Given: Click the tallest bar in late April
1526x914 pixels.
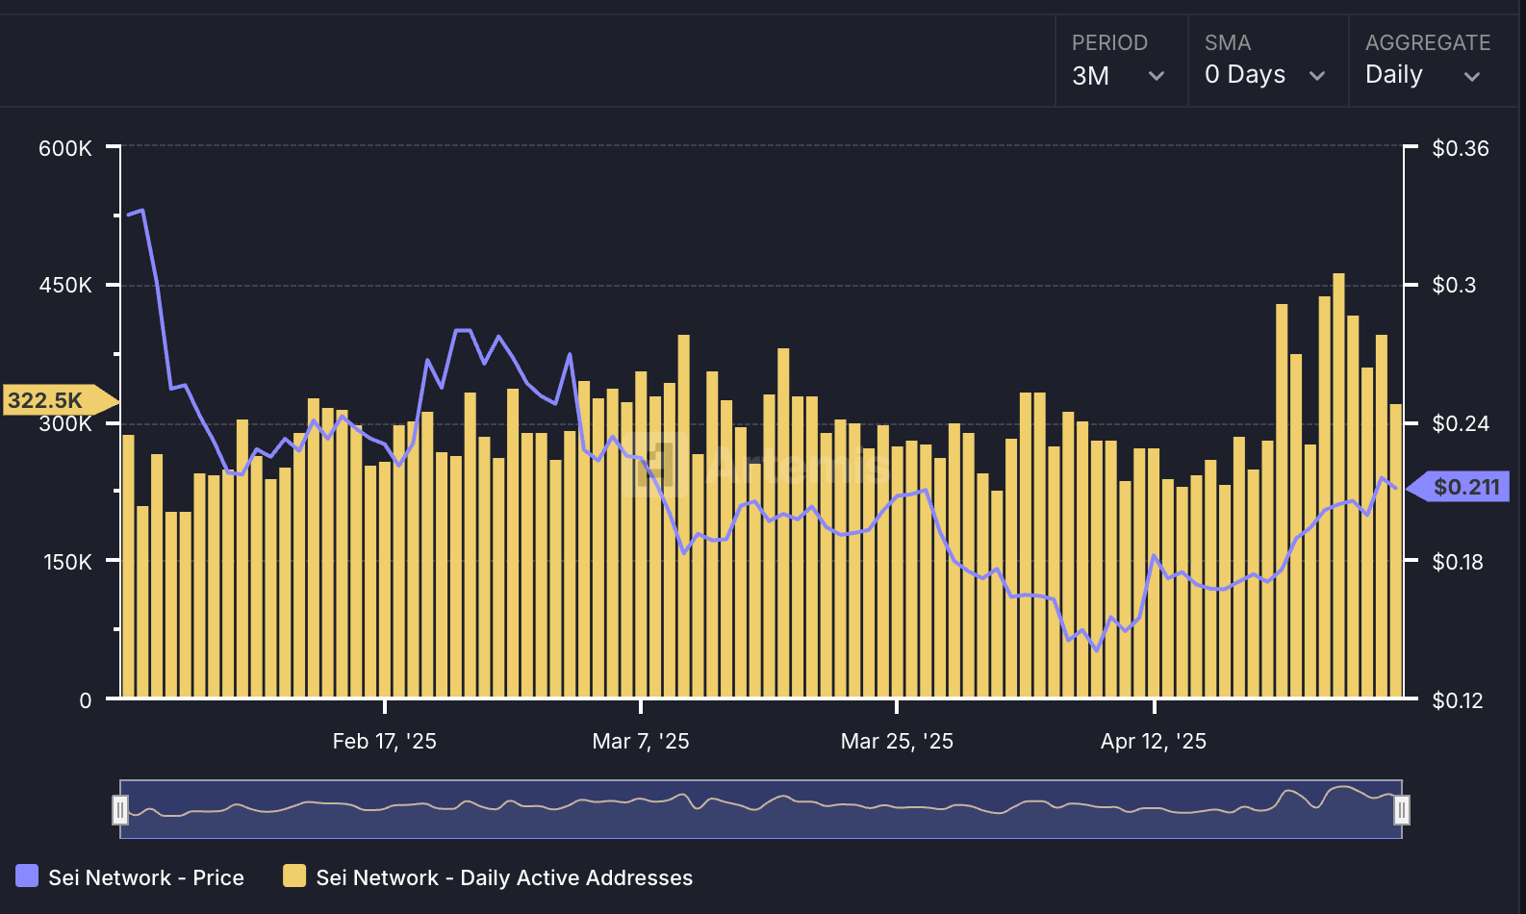Looking at the screenshot, I should [1338, 485].
